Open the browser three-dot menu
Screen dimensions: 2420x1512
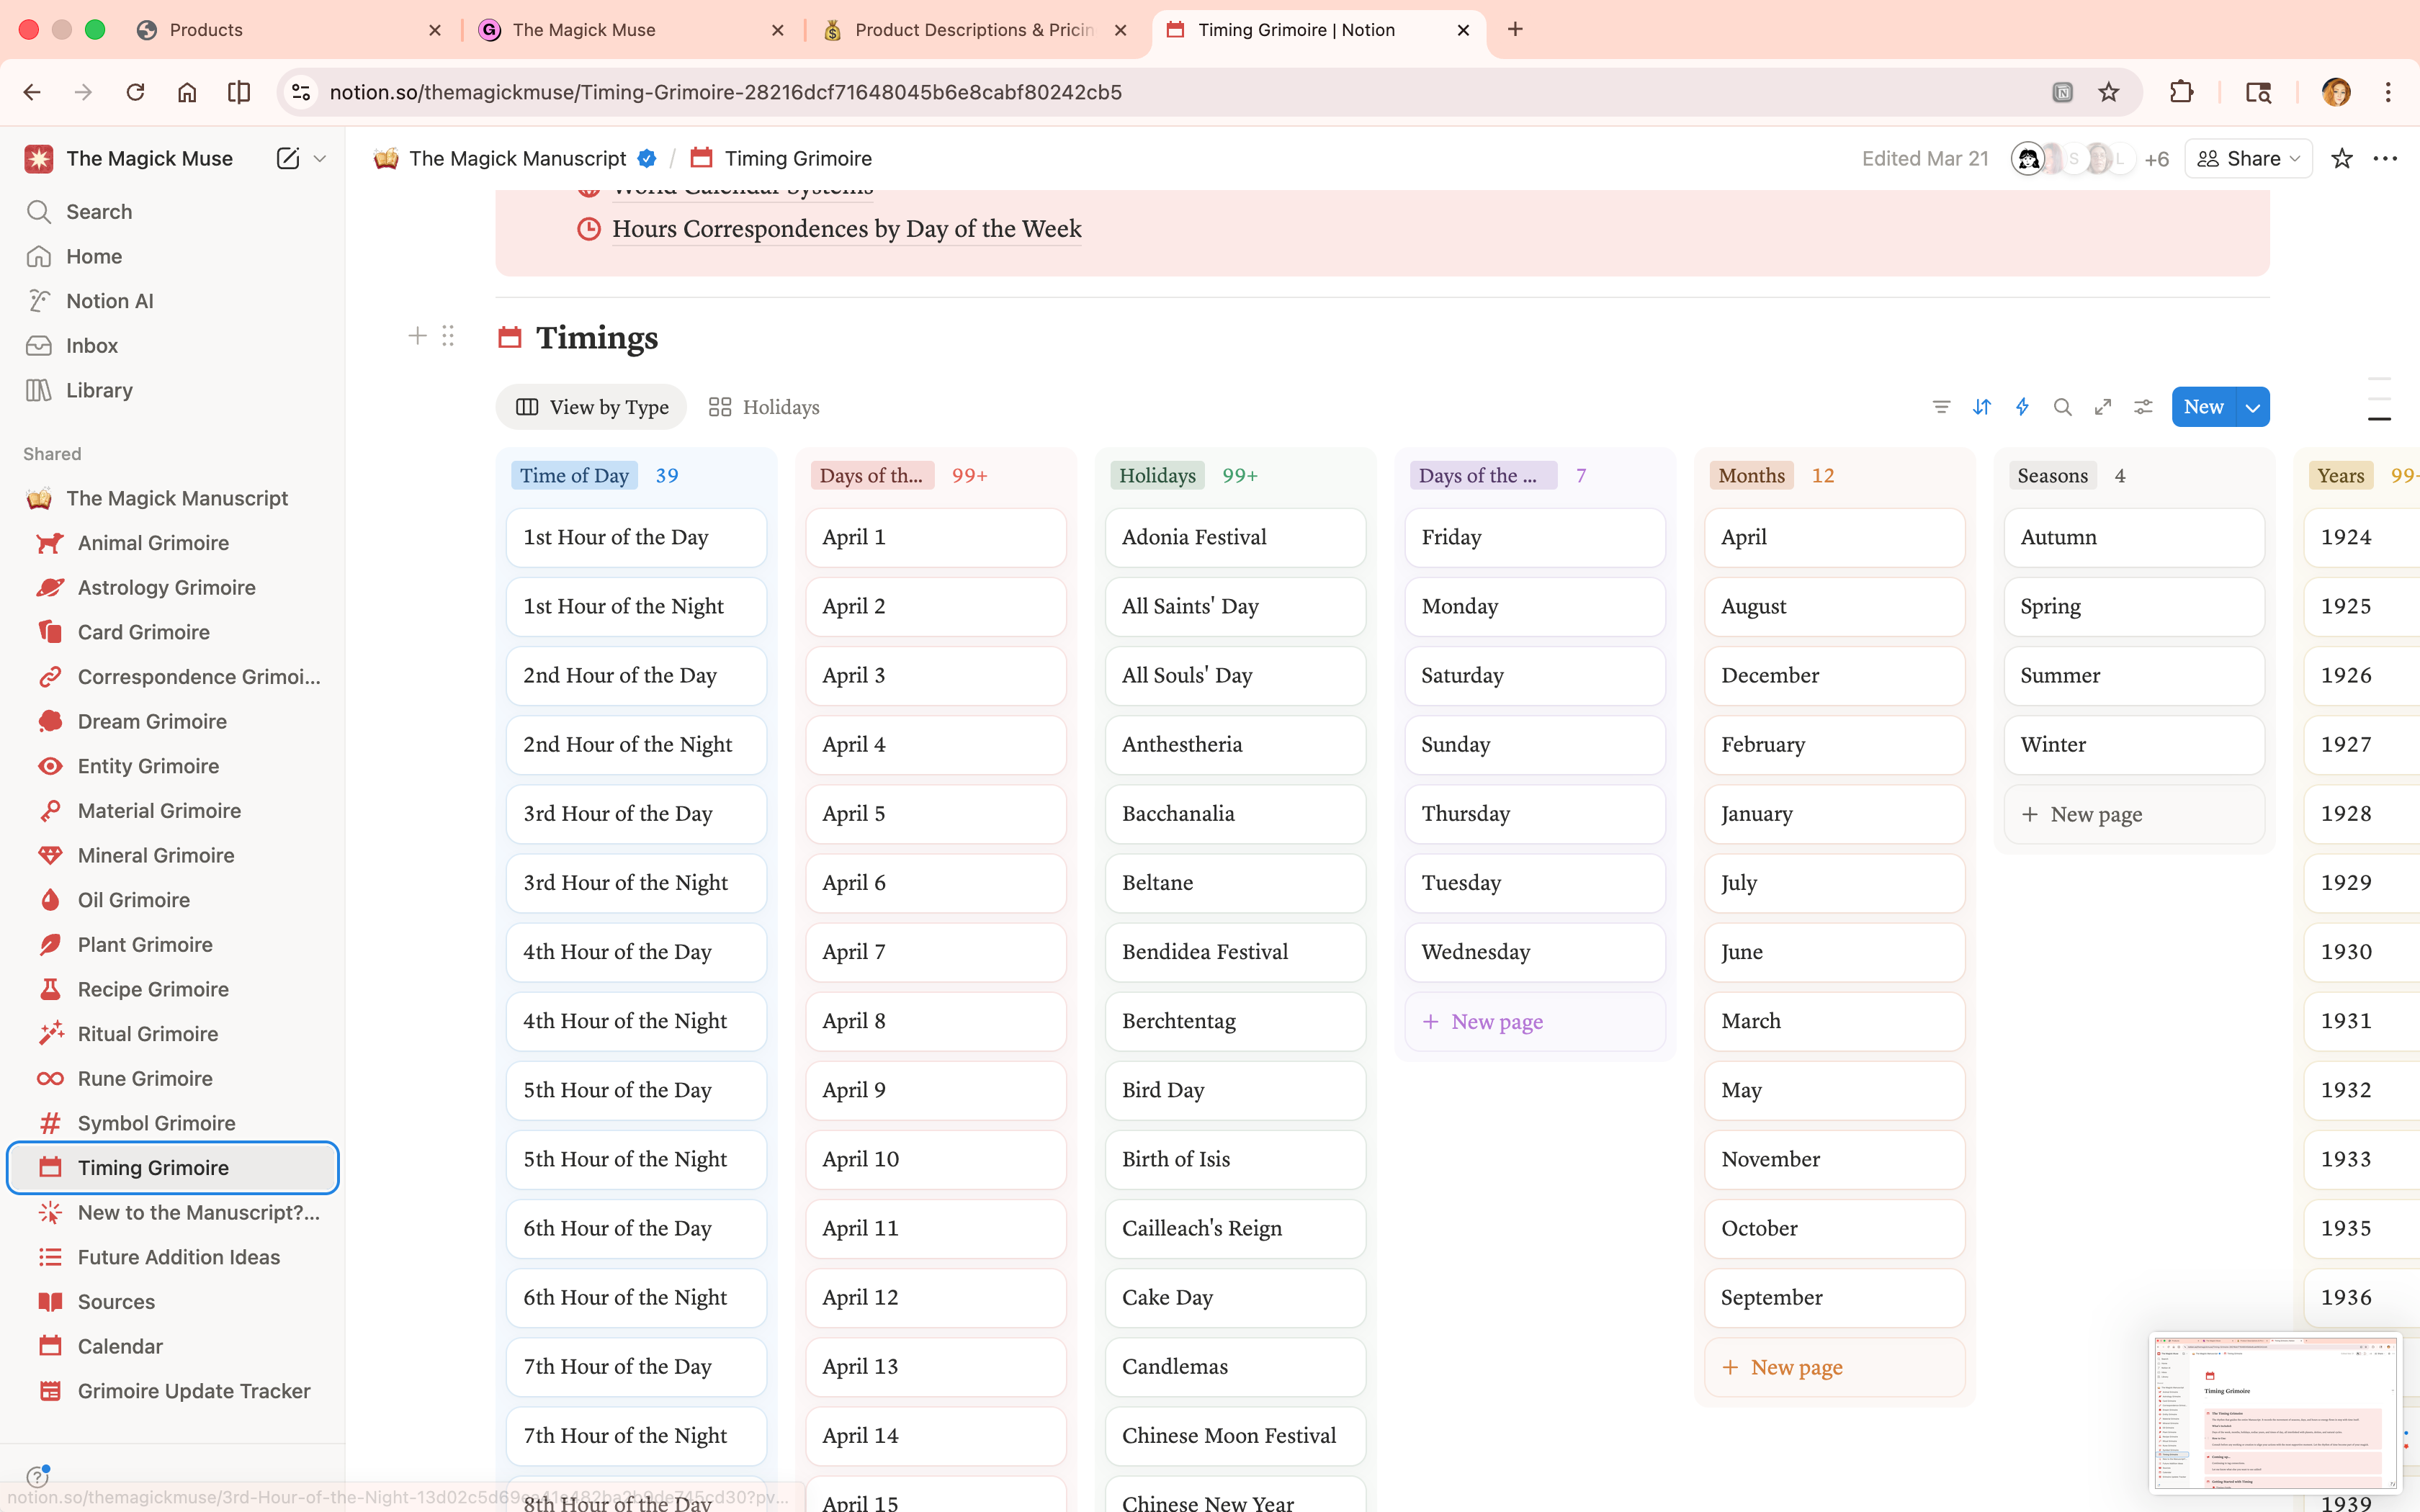pos(2388,92)
